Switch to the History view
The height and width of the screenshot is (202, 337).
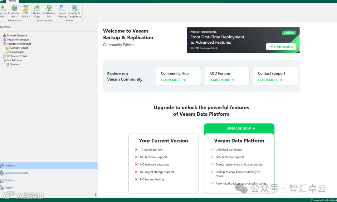[x=49, y=188]
